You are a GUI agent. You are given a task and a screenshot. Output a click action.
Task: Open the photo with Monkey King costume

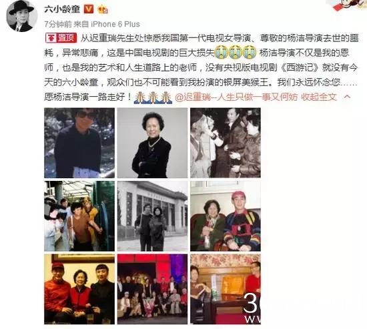click(79, 216)
